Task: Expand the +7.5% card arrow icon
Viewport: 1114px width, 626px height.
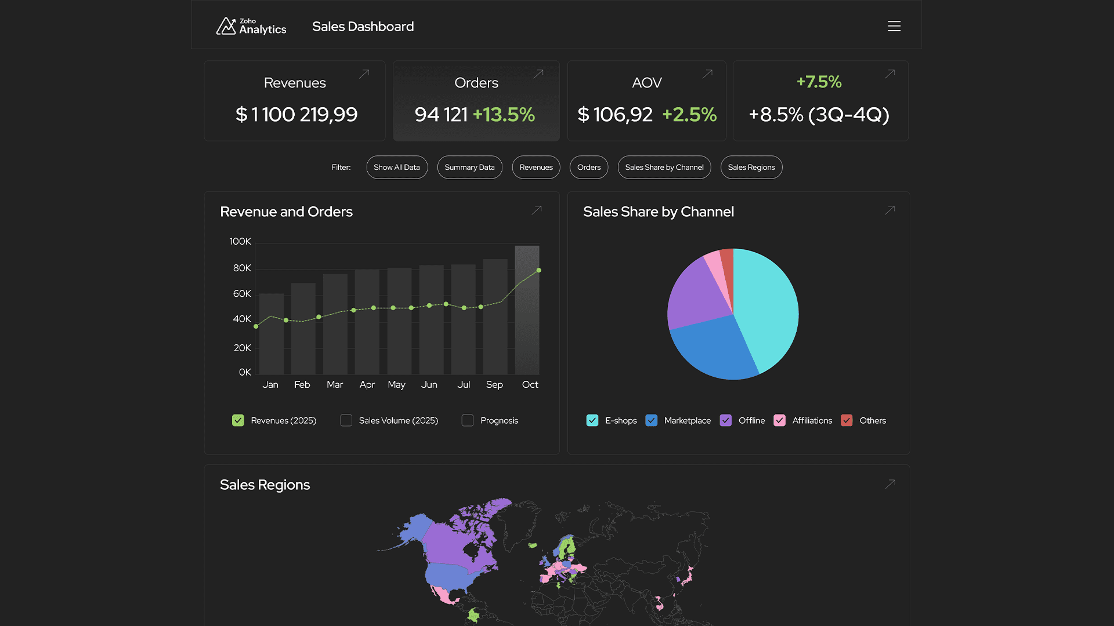Action: (x=889, y=74)
